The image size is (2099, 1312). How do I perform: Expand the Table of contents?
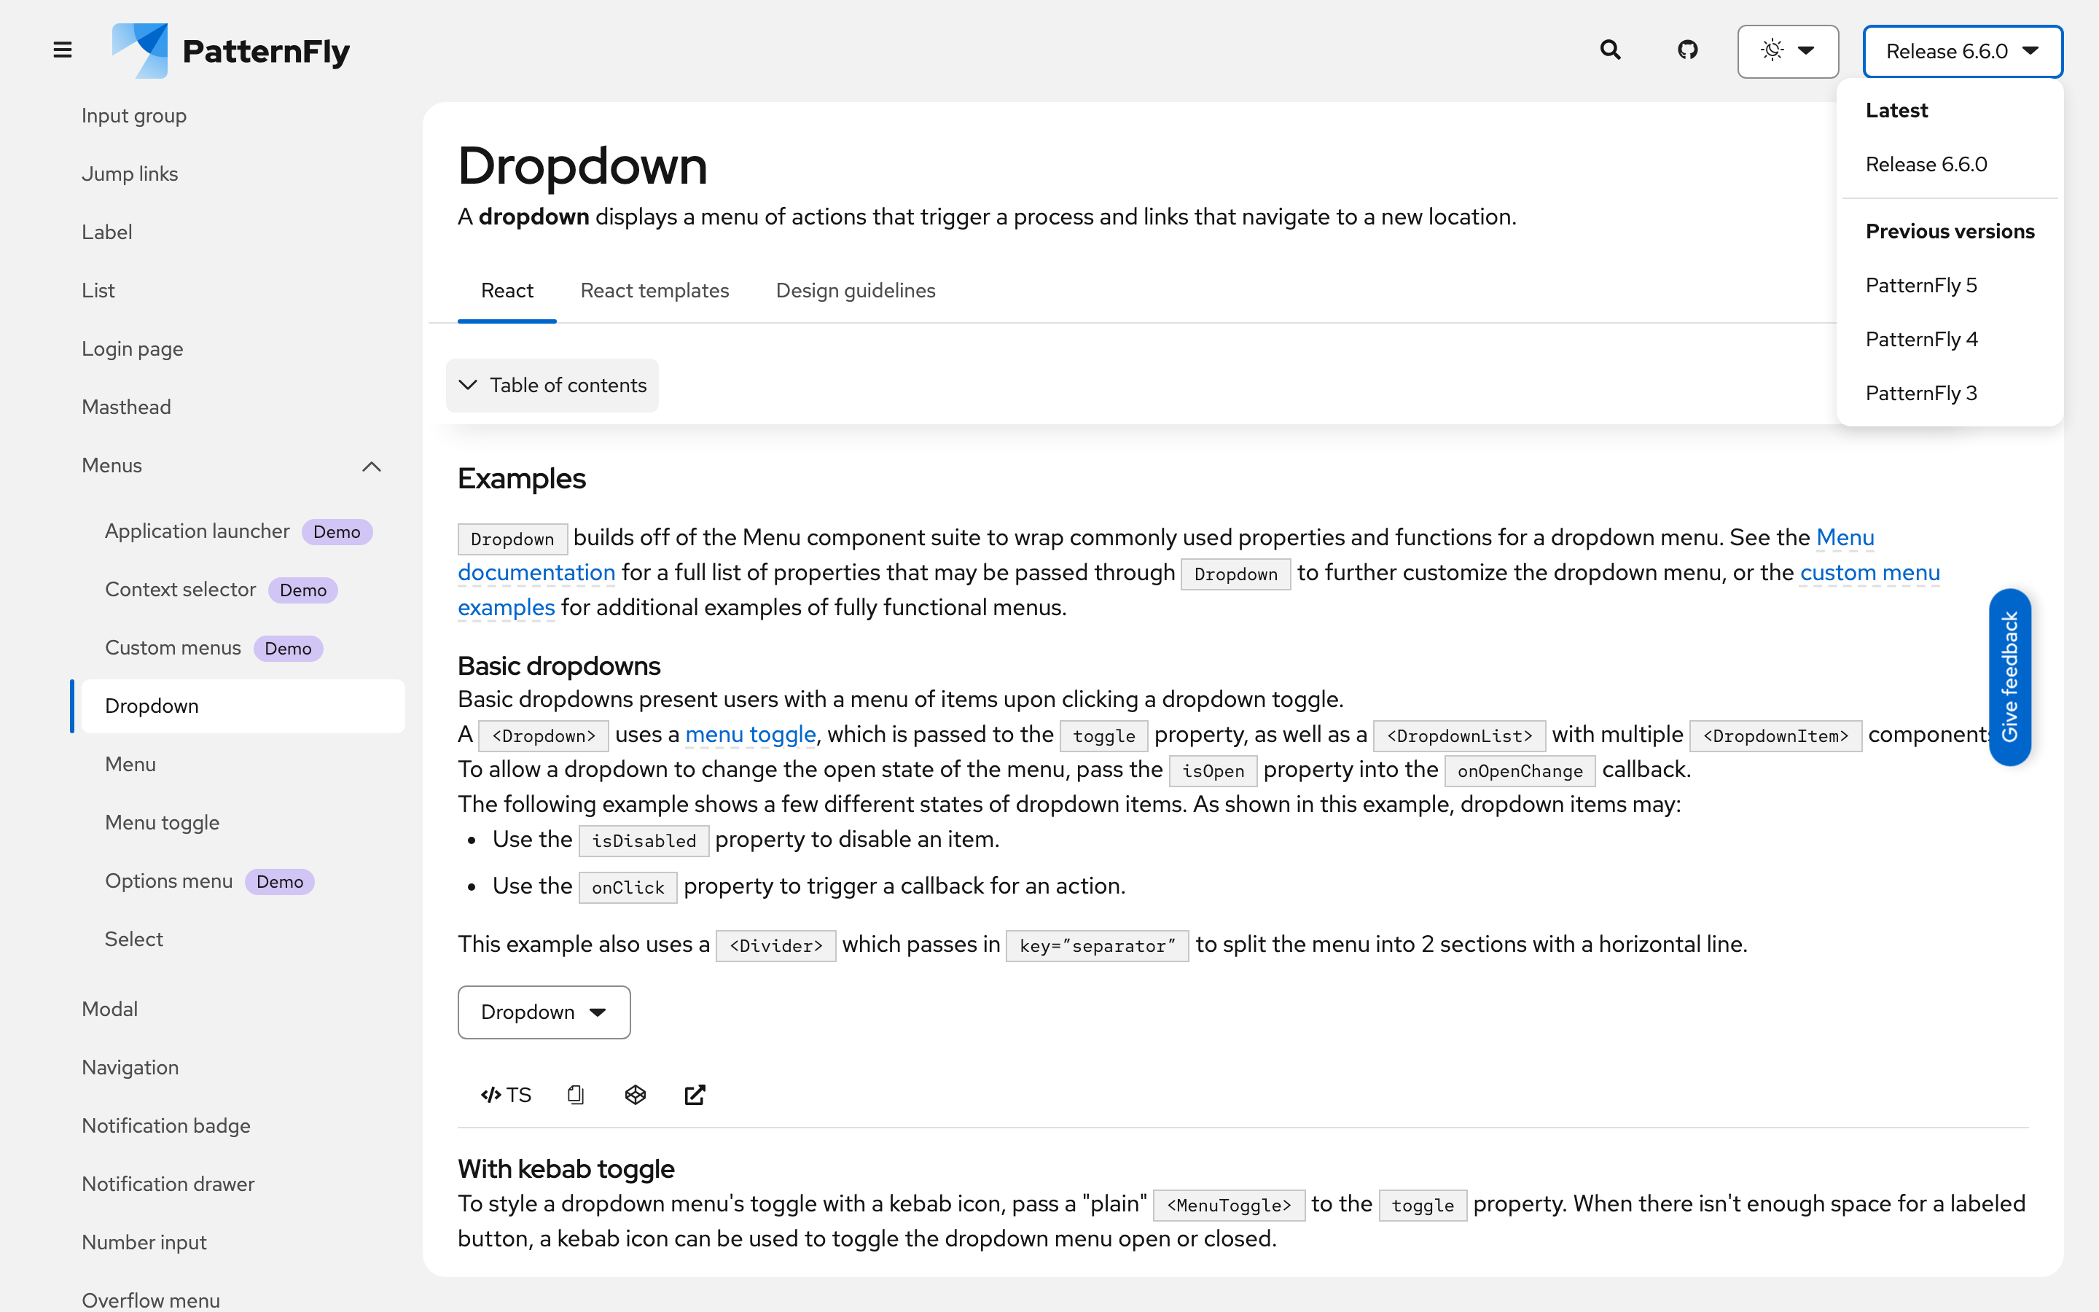pyautogui.click(x=552, y=386)
